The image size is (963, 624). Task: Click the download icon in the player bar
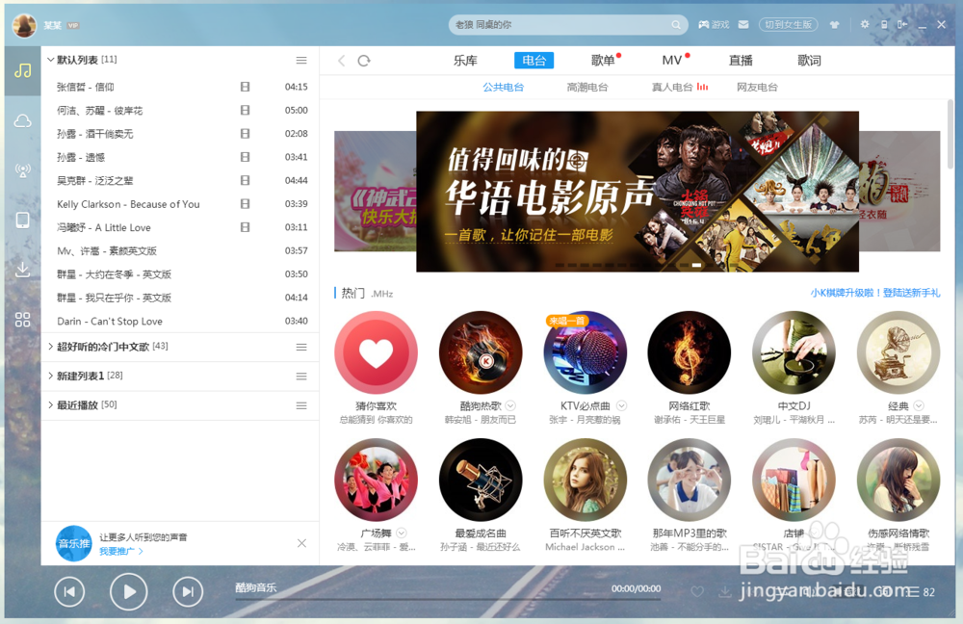click(x=725, y=591)
